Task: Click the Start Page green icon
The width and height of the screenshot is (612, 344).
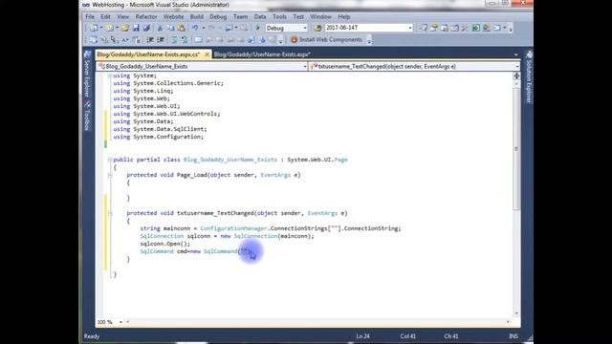Action: pyautogui.click(x=476, y=28)
